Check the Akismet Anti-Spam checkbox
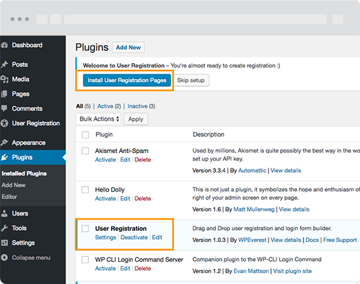This screenshot has height=284, width=360. (x=85, y=151)
